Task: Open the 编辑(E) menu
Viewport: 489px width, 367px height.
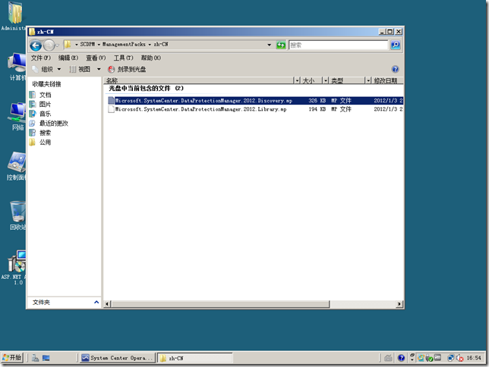Action: point(68,58)
